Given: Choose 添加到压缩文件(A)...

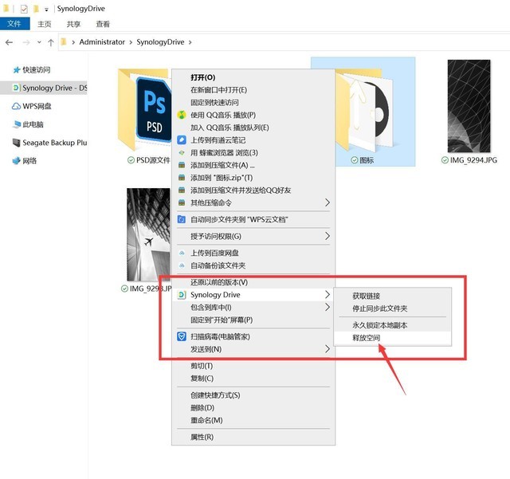Looking at the screenshot, I should point(253,165).
